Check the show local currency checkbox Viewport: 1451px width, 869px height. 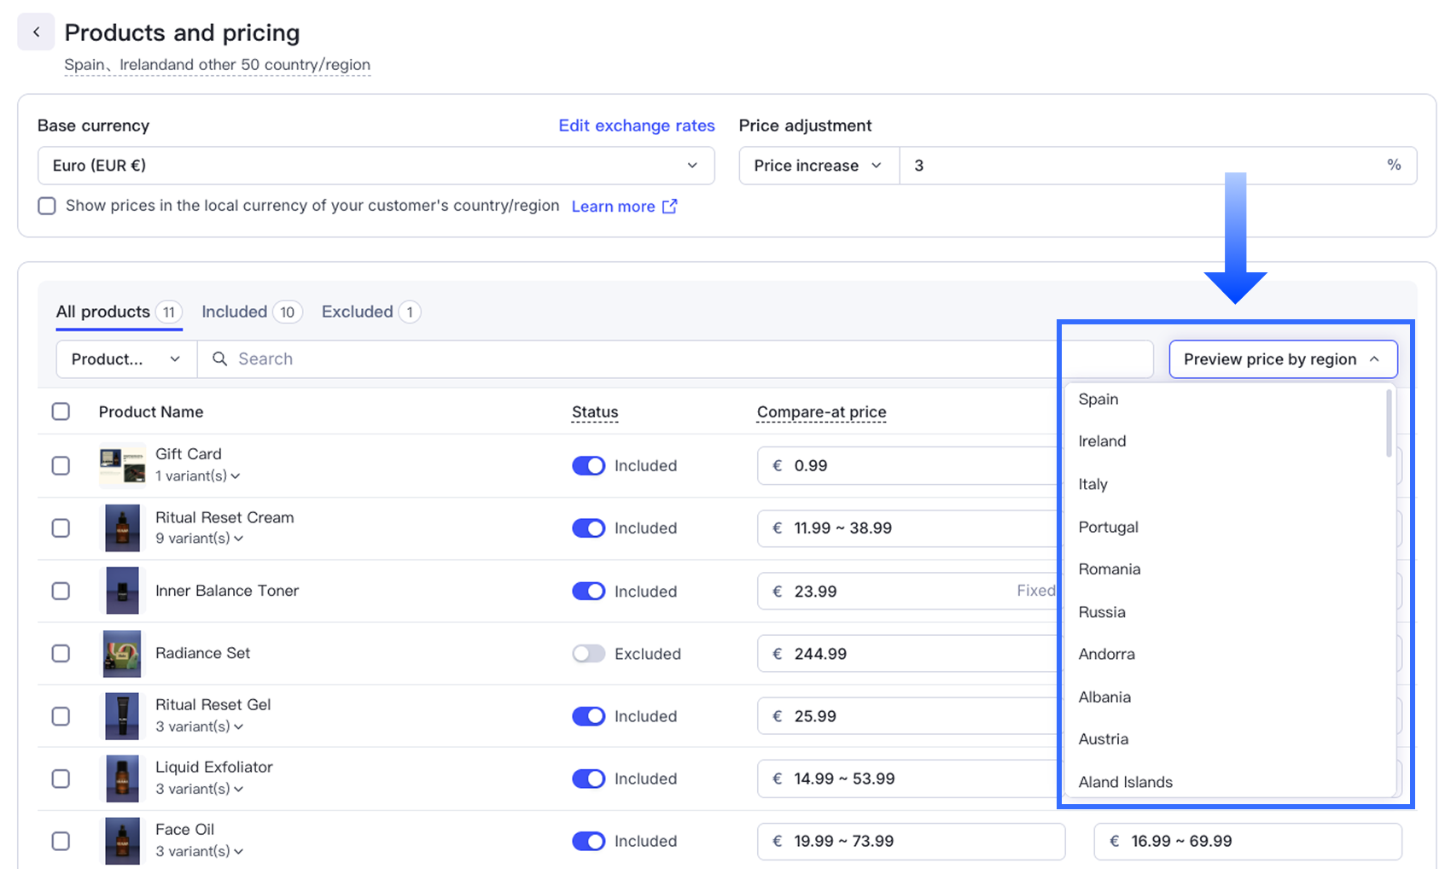pyautogui.click(x=47, y=207)
